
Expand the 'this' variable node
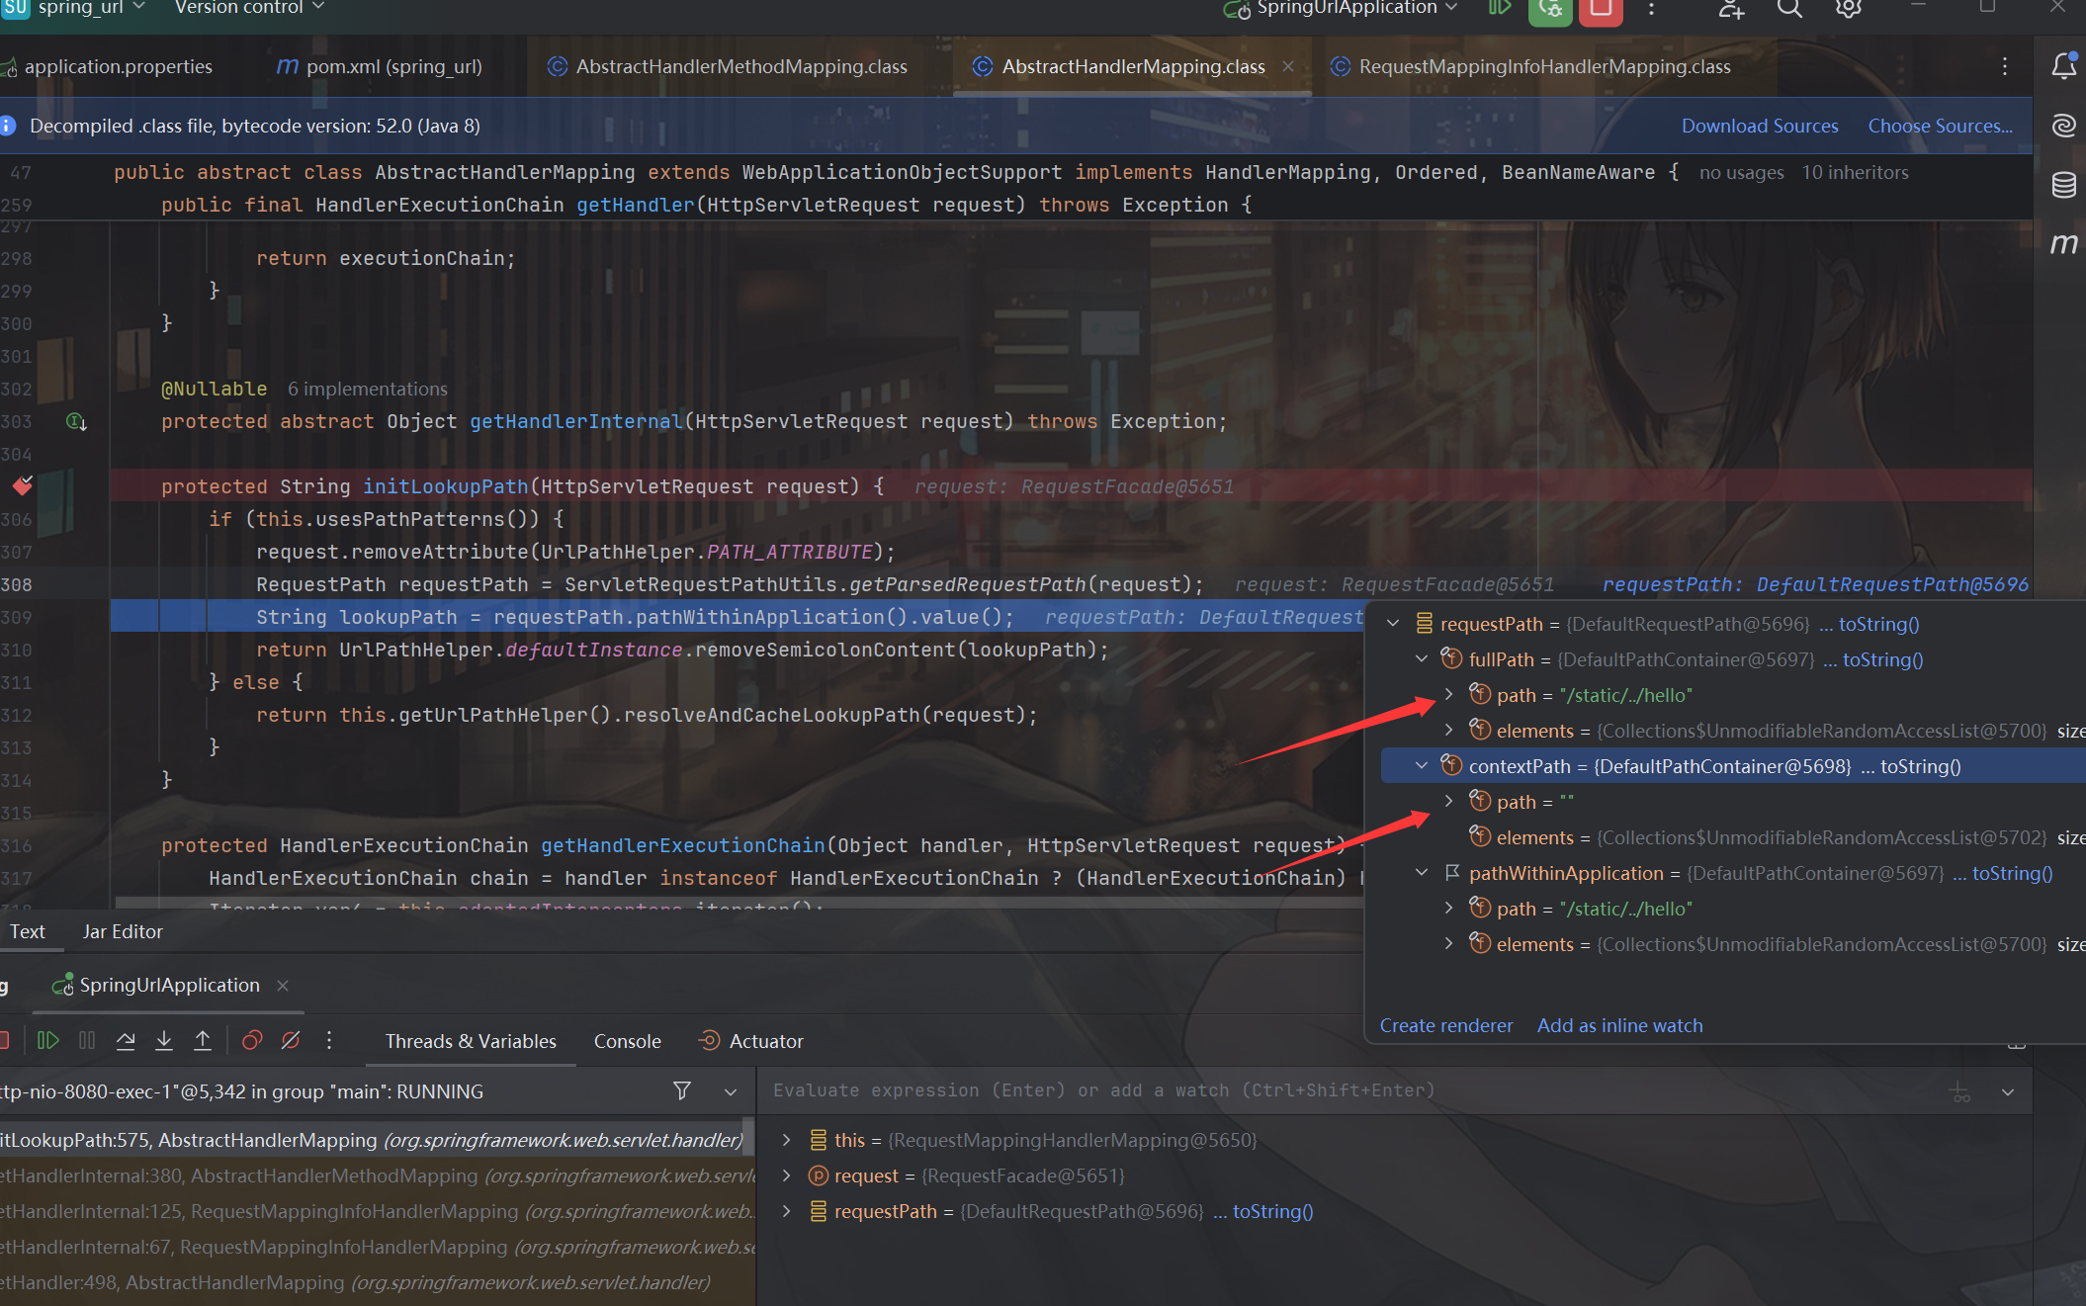click(786, 1140)
